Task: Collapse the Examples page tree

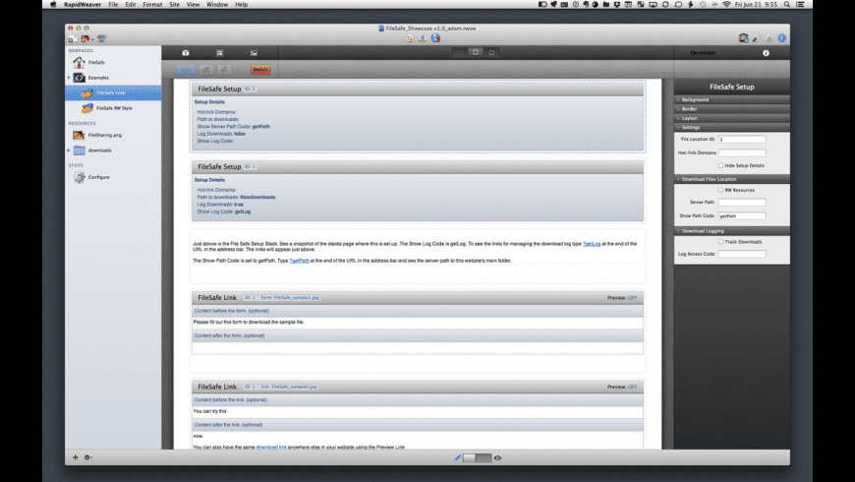Action: (69, 78)
